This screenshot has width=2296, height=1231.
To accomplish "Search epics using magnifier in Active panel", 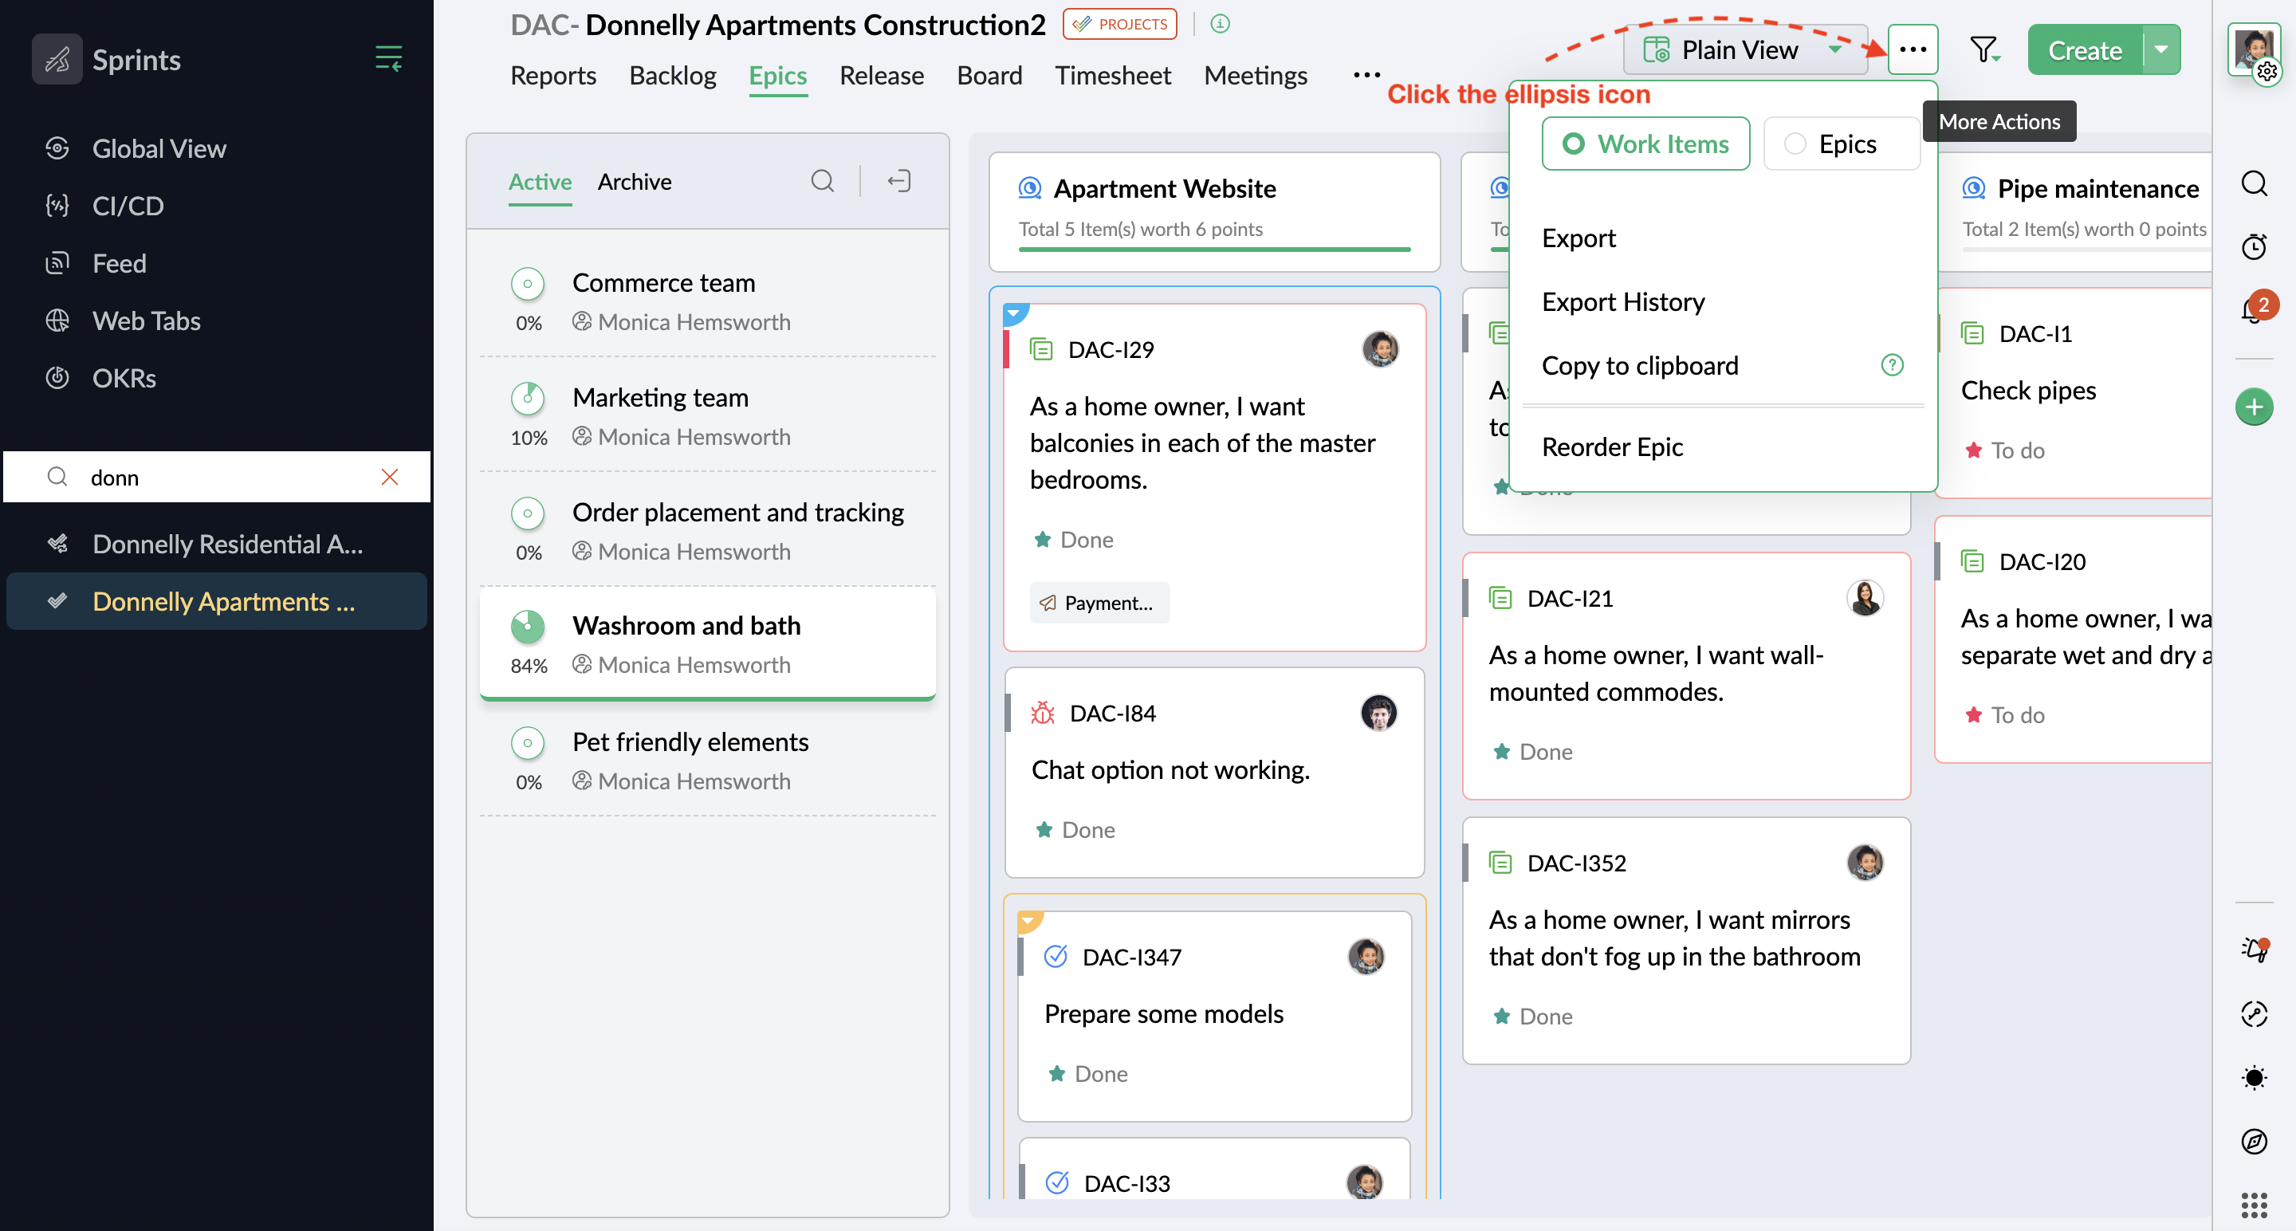I will pos(822,182).
